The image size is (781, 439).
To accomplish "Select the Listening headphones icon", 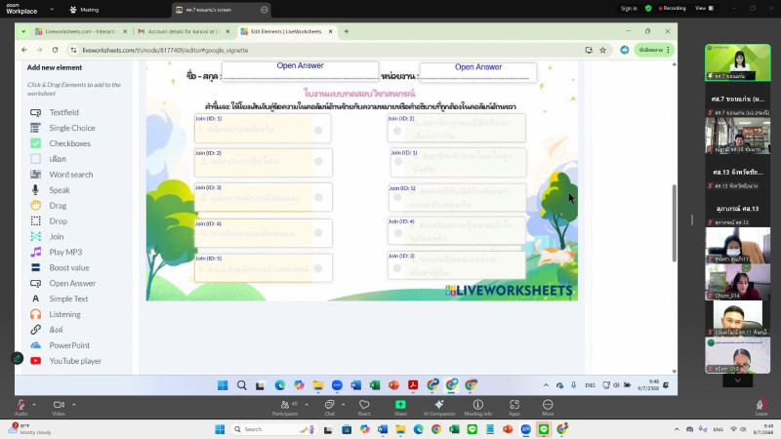I will point(35,314).
